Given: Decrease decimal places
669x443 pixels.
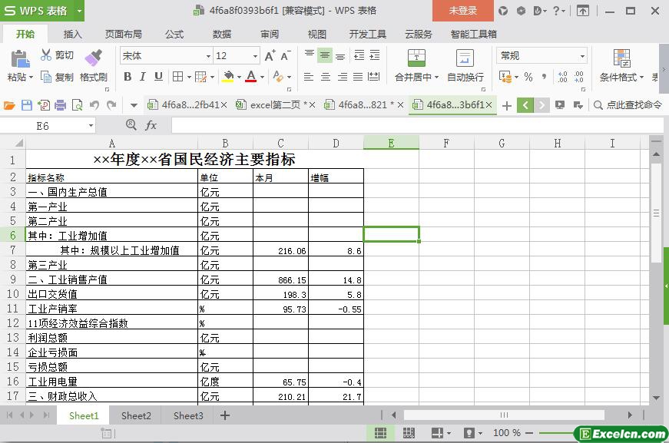Looking at the screenshot, I should pyautogui.click(x=579, y=78).
